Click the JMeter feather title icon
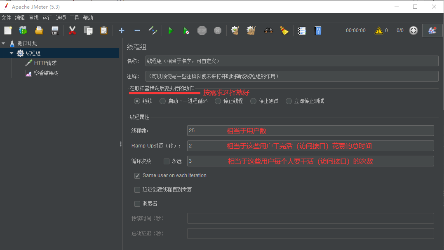The image size is (444, 250). (x=6, y=7)
